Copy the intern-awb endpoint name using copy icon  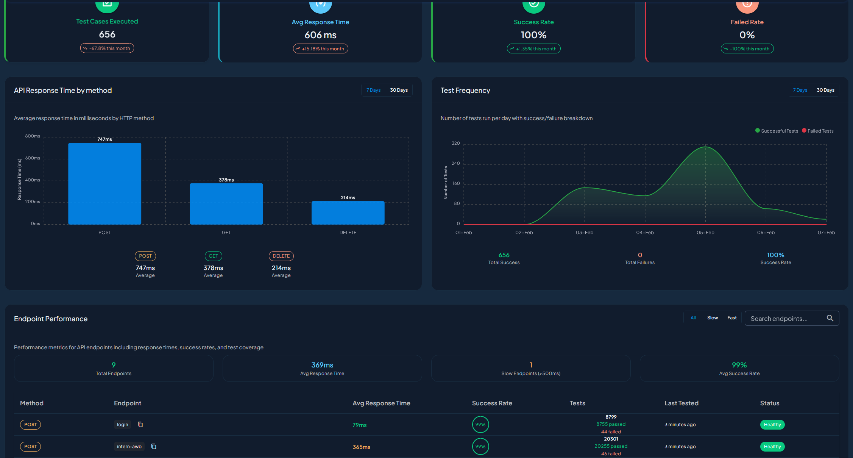(x=154, y=446)
